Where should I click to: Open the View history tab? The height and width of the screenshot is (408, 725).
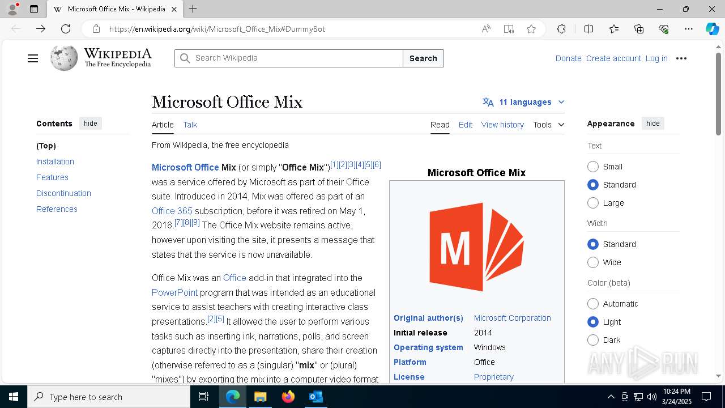502,125
